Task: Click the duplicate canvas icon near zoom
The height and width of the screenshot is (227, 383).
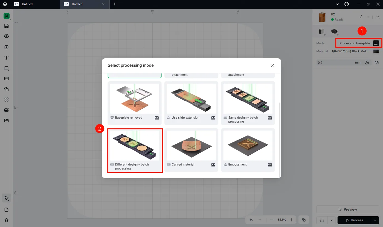Action: (x=304, y=220)
